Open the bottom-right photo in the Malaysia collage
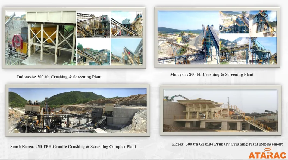Viewport: 288px width, 160px height. tap(263, 51)
